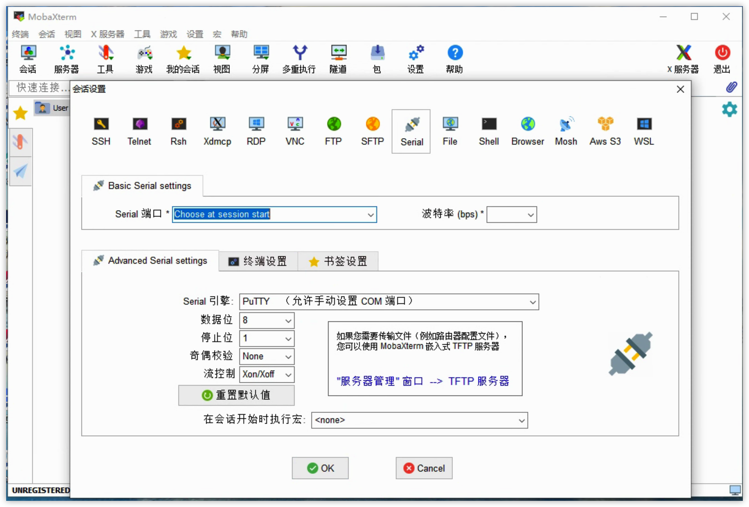Open the 流控制 Xon/Xoff dropdown
This screenshot has width=749, height=507.
click(x=267, y=375)
